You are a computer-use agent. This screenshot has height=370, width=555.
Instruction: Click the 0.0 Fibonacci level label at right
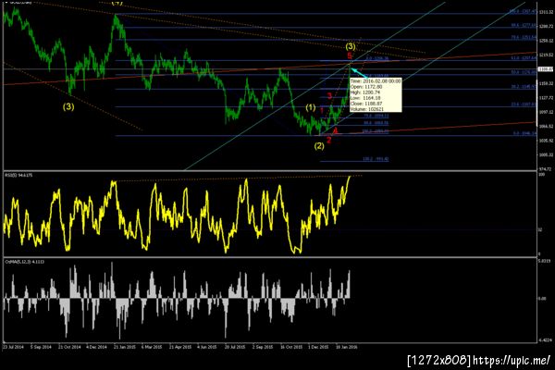pyautogui.click(x=525, y=133)
